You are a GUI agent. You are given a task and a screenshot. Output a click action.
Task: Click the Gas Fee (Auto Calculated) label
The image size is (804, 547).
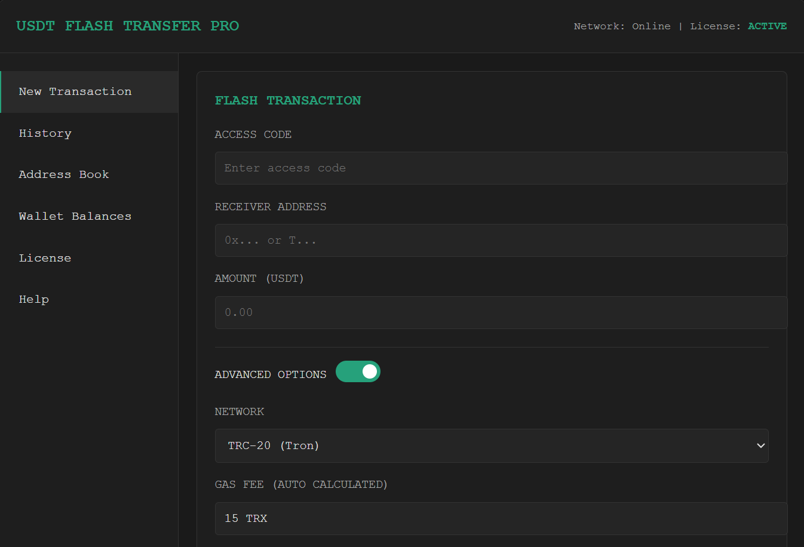(x=301, y=484)
